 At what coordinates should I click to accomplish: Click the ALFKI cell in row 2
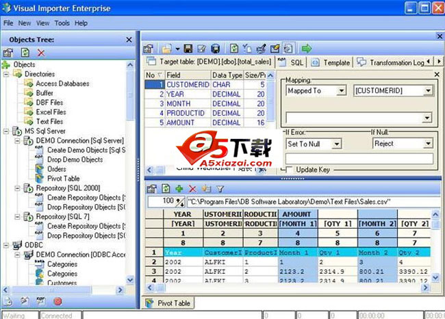223,262
